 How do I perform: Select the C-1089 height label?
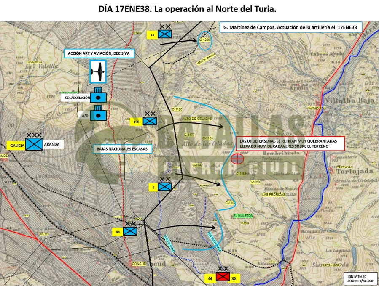tap(241, 173)
